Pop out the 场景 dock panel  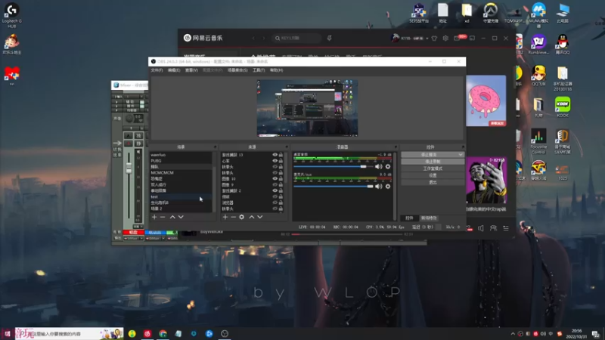point(215,147)
